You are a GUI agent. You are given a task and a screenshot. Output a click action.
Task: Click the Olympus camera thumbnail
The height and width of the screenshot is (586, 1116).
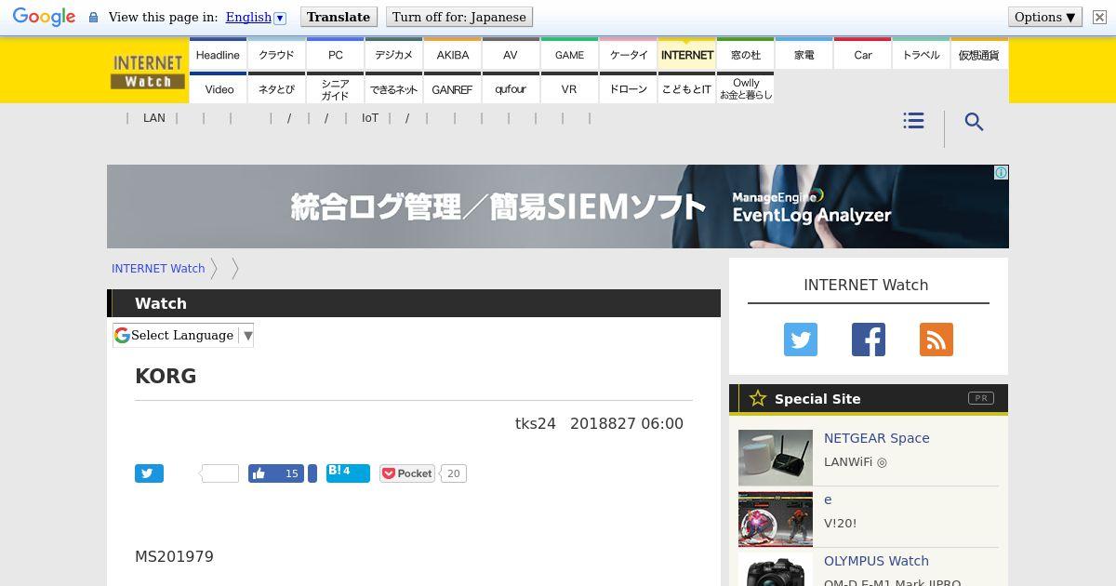pyautogui.click(x=776, y=569)
